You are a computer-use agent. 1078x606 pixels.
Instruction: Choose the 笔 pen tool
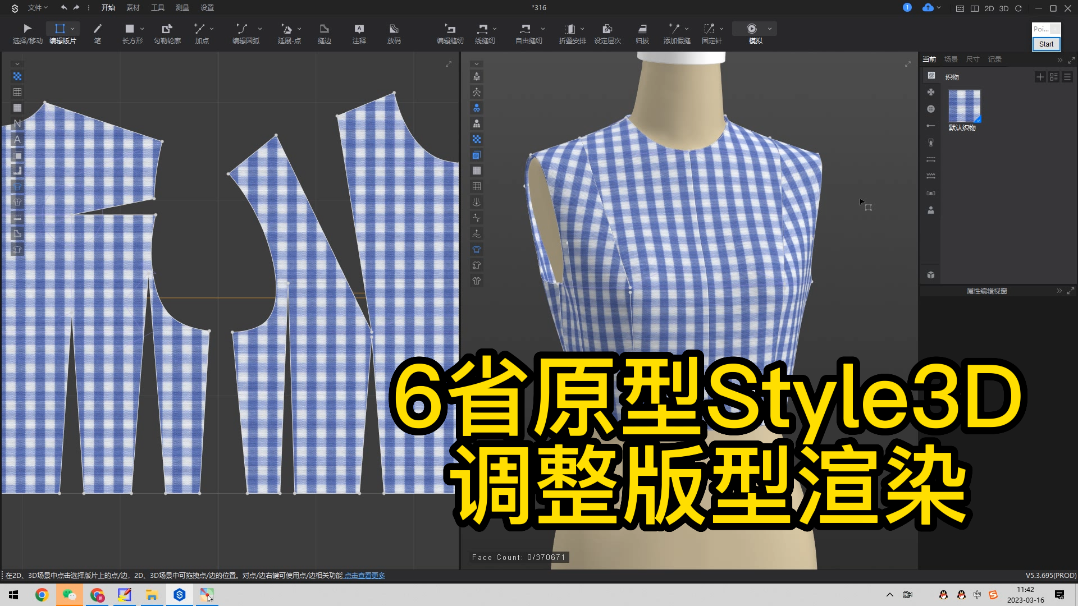[x=98, y=33]
